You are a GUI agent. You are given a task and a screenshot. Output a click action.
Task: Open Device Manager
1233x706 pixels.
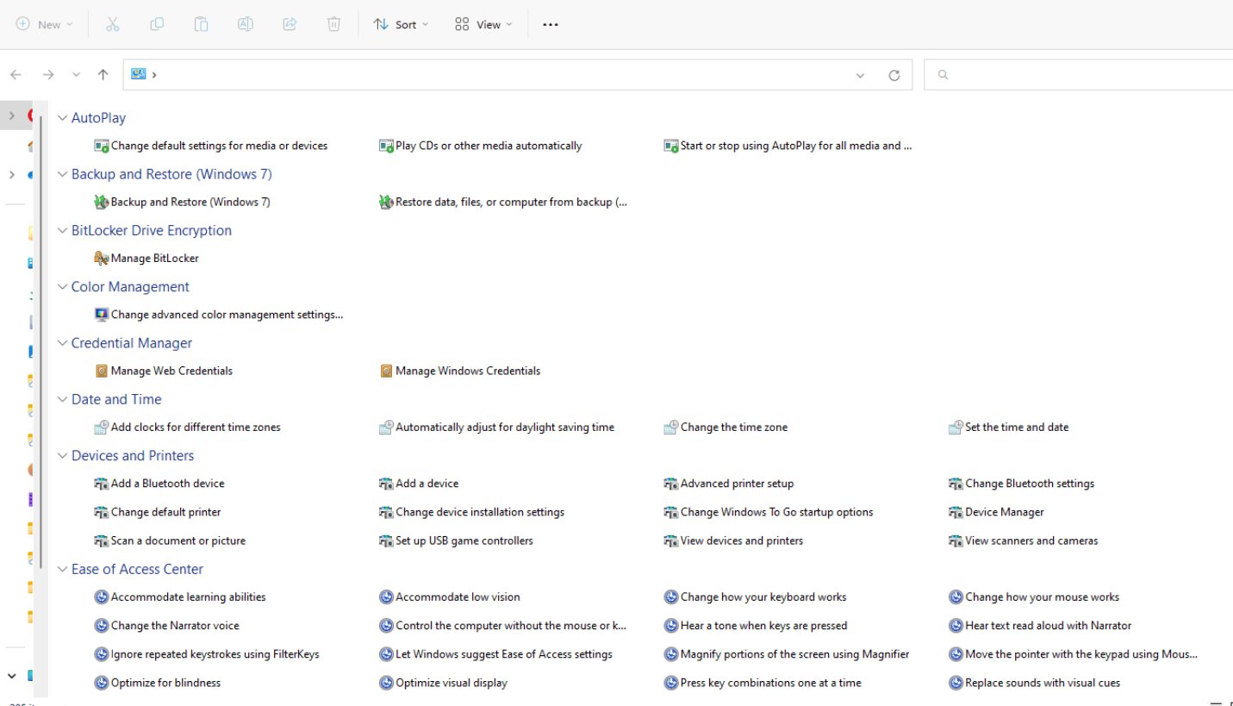[1004, 511]
